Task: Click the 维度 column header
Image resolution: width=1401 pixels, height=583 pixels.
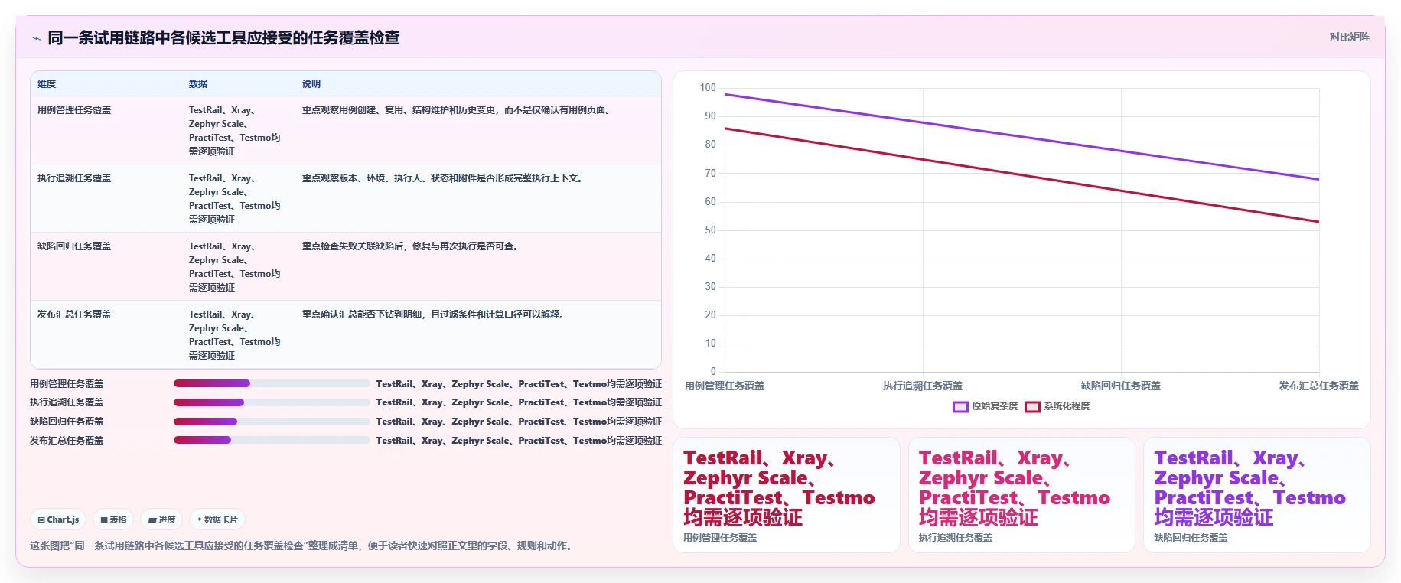Action: click(x=47, y=84)
